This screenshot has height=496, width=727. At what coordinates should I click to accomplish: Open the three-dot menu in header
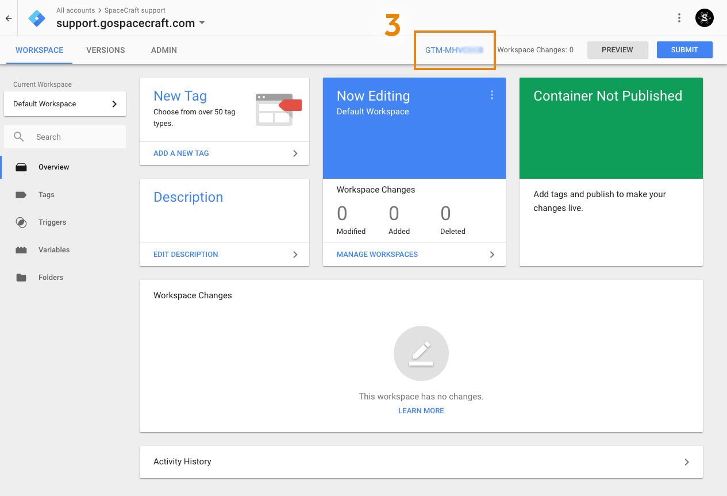[x=679, y=18]
